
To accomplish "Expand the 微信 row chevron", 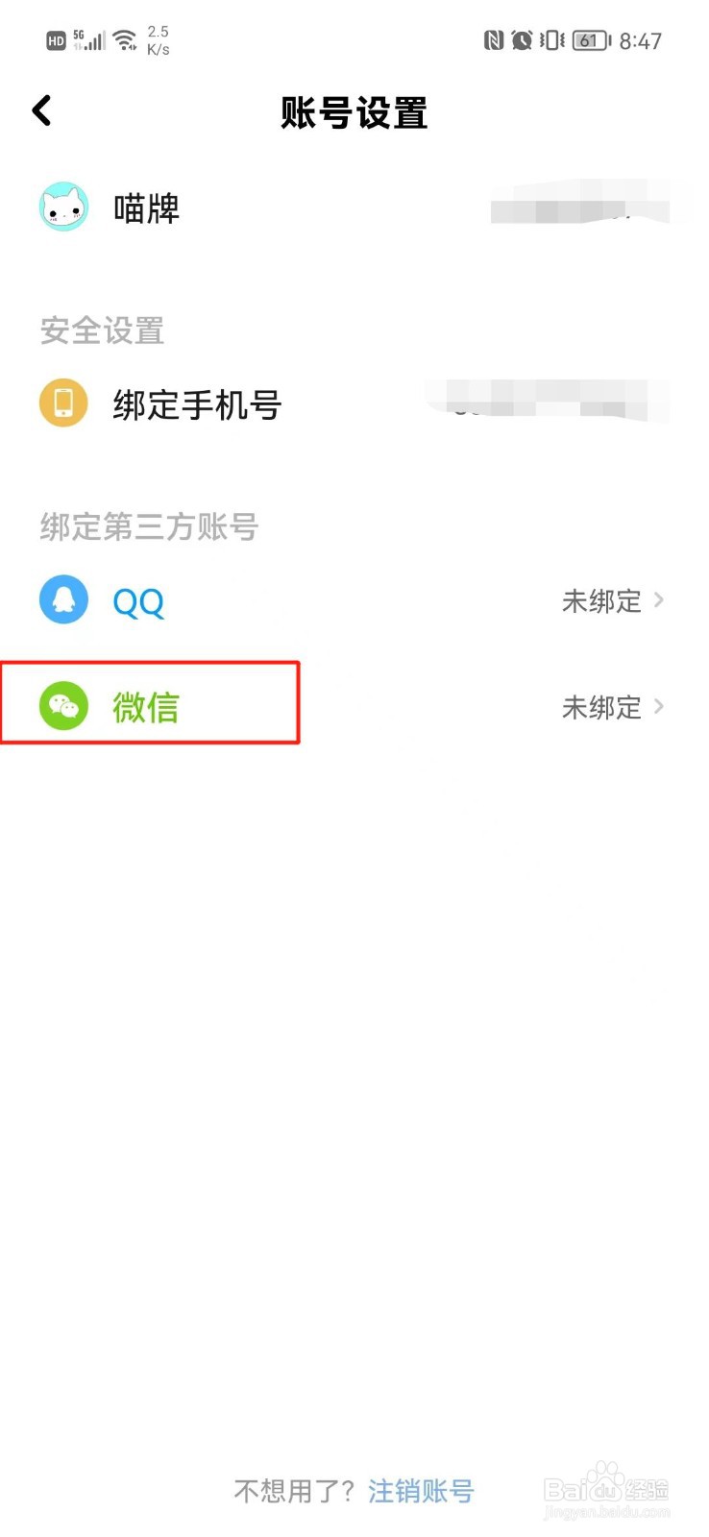I will [659, 706].
